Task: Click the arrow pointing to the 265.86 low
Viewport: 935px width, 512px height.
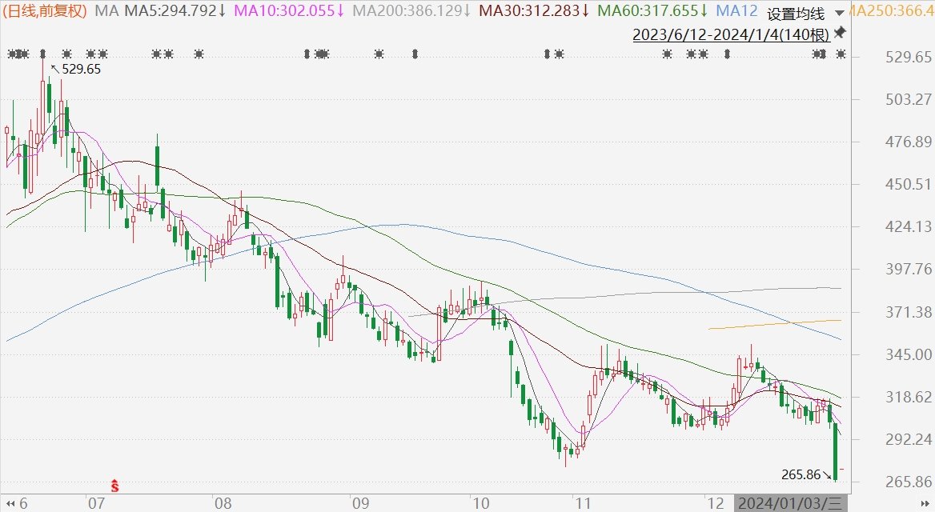Action: 829,475
